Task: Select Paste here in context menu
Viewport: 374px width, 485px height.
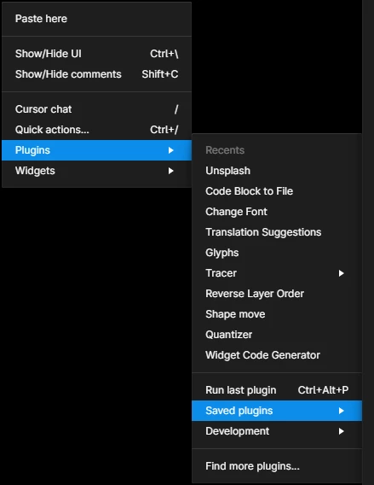Action: point(96,19)
